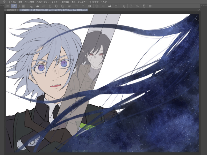Open the レイヤー menu
The height and width of the screenshot is (155, 207).
click(55, 2)
